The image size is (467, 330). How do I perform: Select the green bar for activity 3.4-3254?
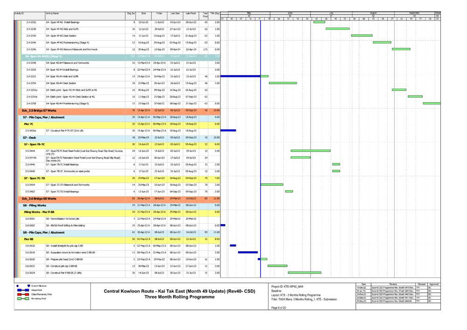coord(282,82)
